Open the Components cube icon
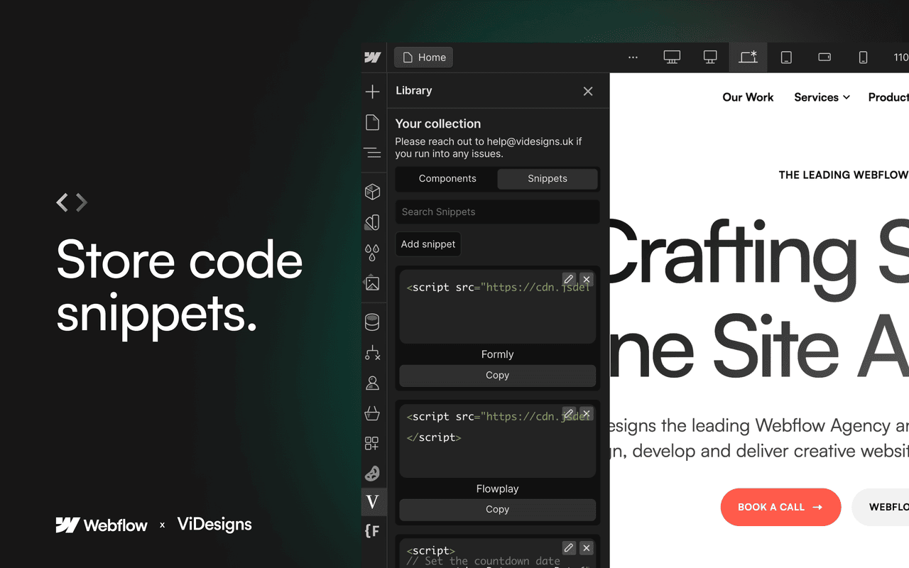Image resolution: width=909 pixels, height=568 pixels. [x=372, y=192]
